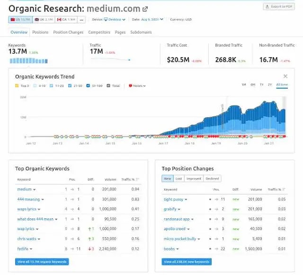Expand chris watts keyword dropdown
The height and width of the screenshot is (275, 303).
click(x=39, y=239)
